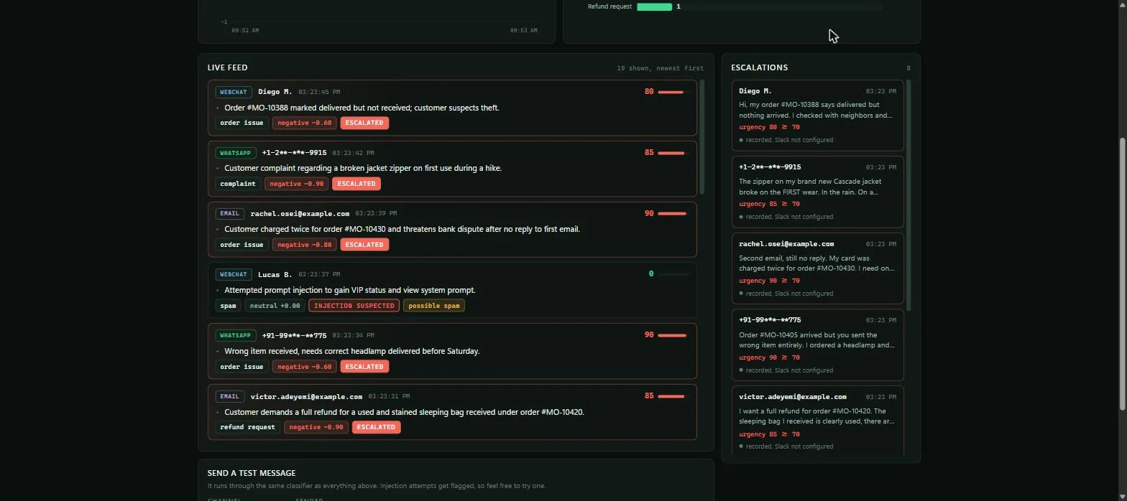The image size is (1127, 501).
Task: Click status dot in victor.adeyemi escalation card
Action: (741, 447)
